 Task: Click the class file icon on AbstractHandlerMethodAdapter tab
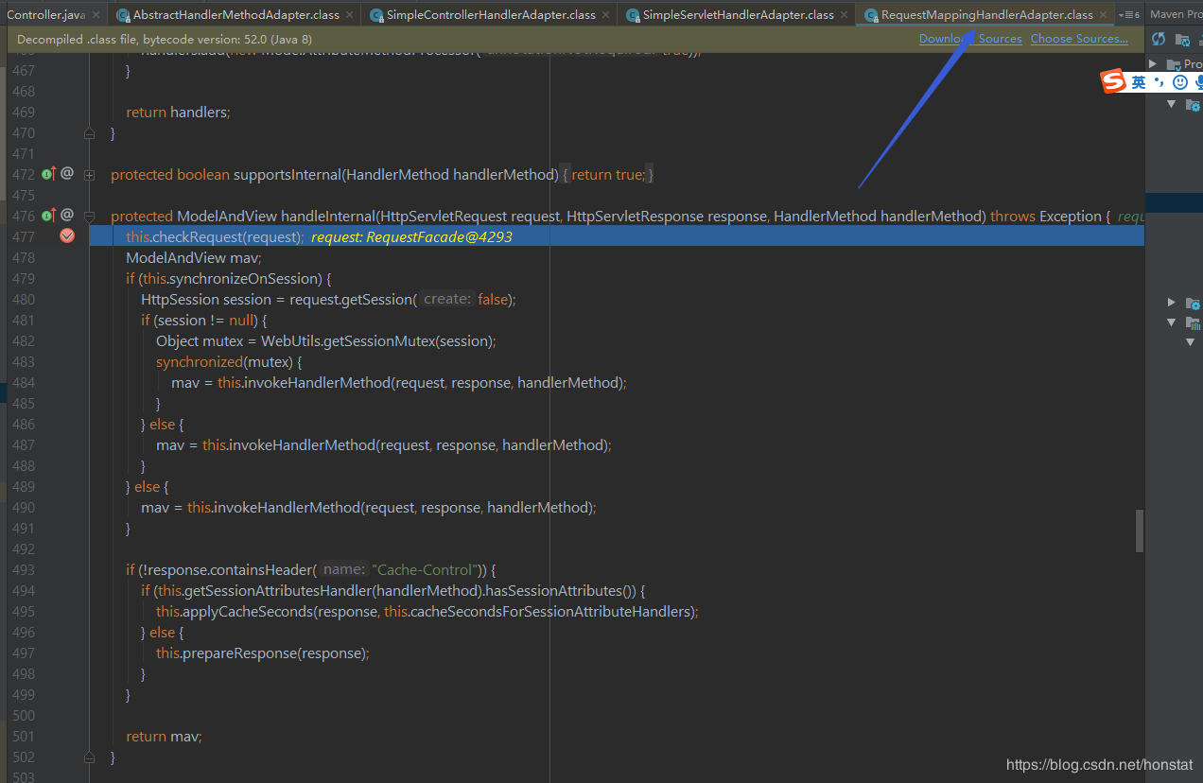123,15
